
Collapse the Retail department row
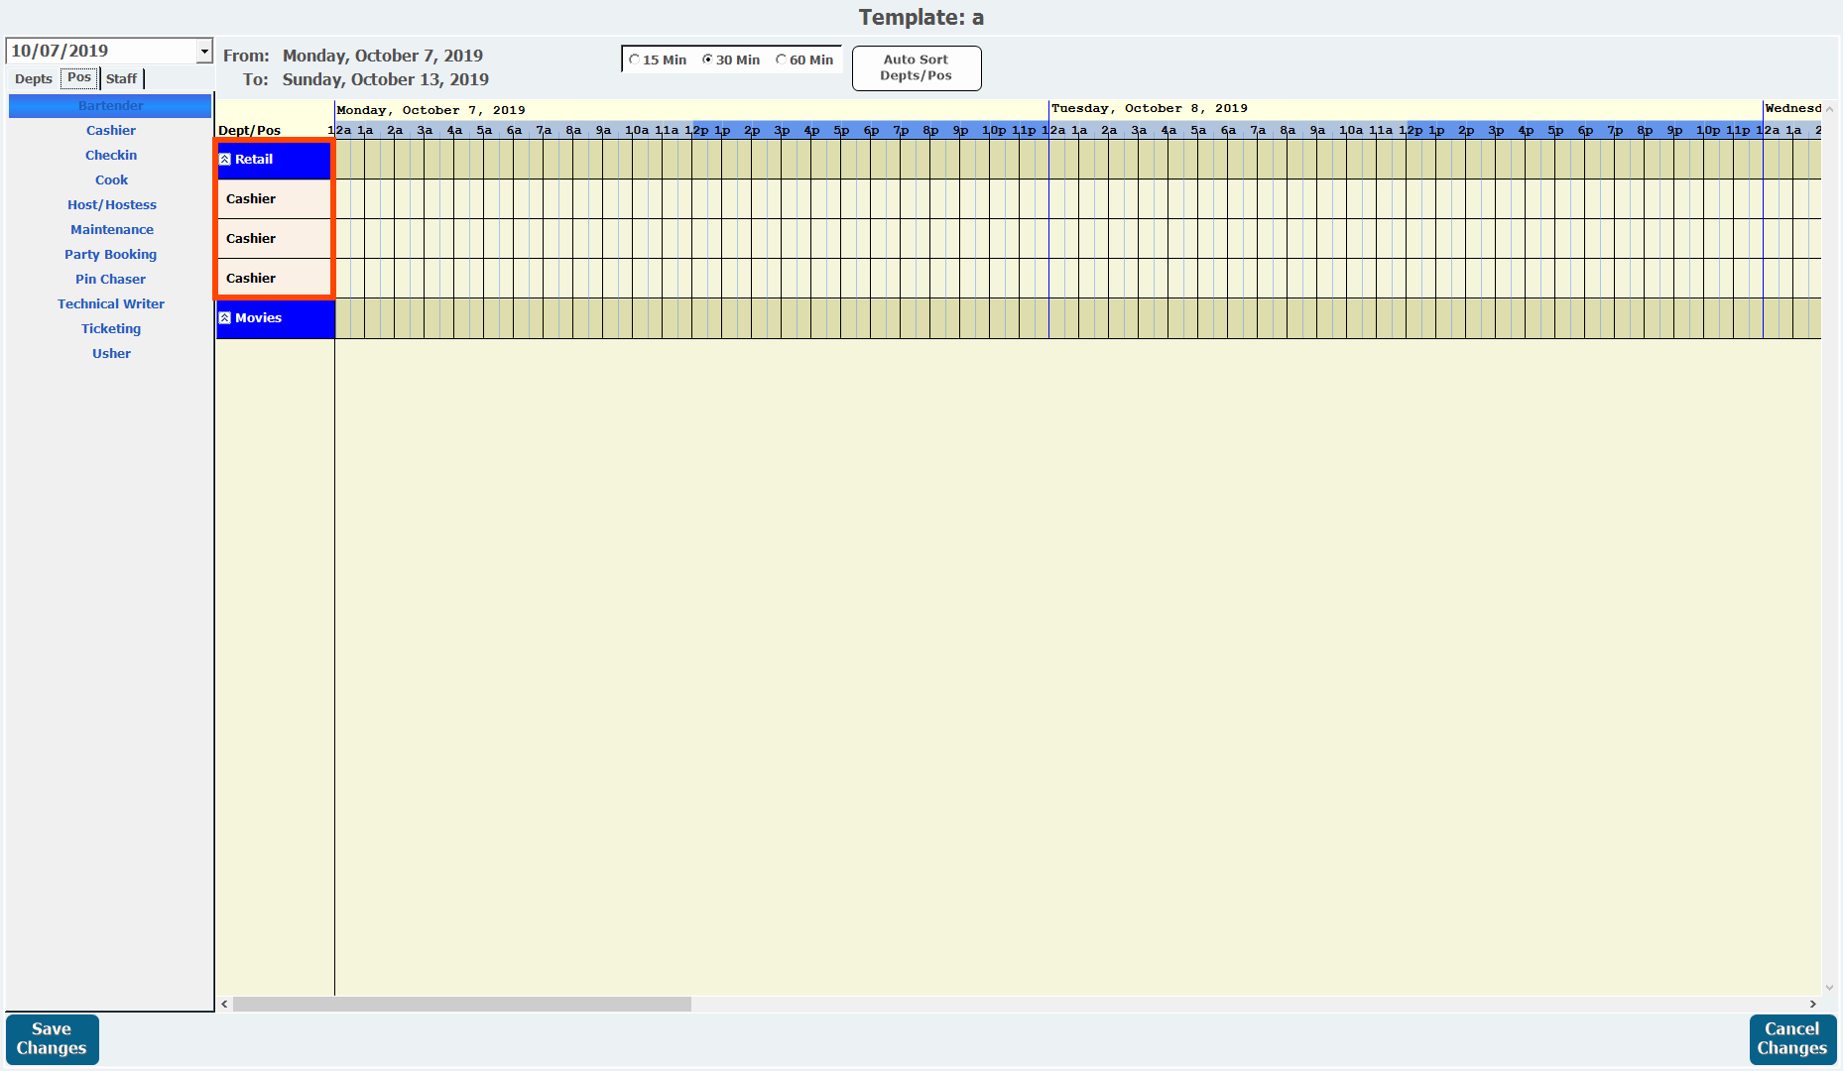coord(225,160)
